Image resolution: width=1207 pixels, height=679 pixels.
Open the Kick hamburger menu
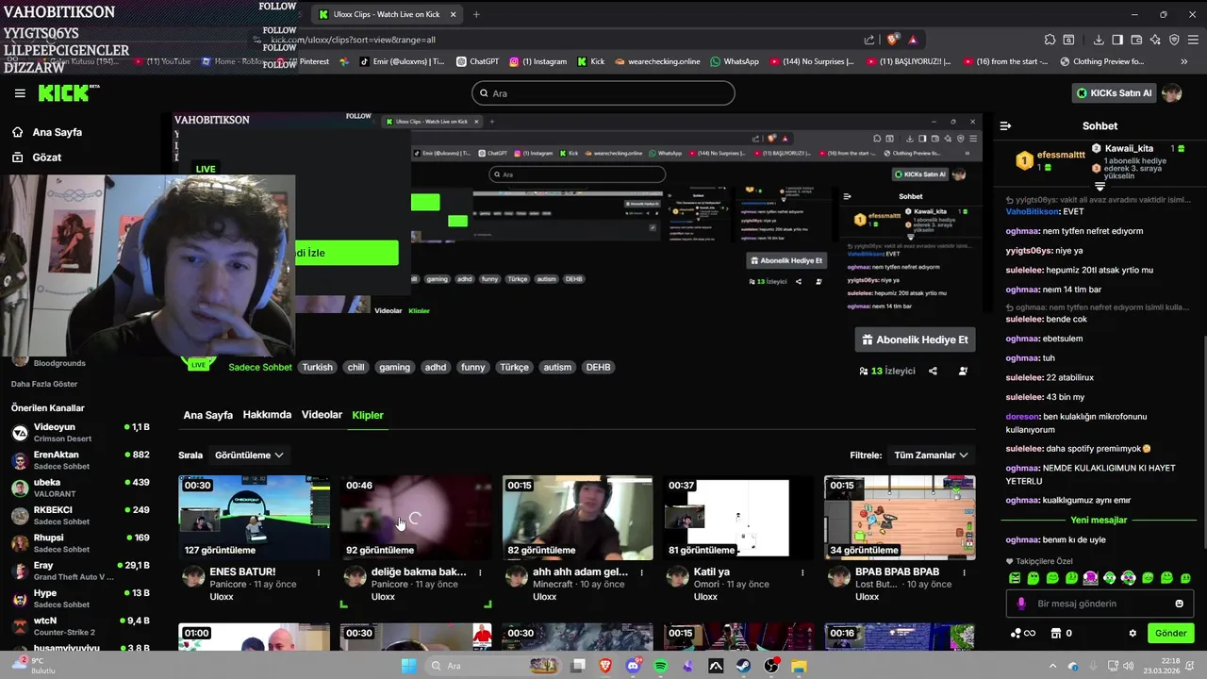pos(20,93)
